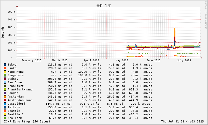
Task: Click the Singapore green legend swatch
Action: pyautogui.click(x=5, y=75)
